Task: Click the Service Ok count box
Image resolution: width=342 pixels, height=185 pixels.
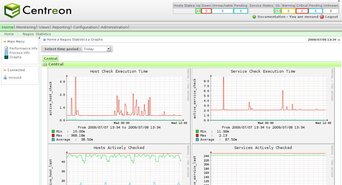Action: click(x=277, y=11)
